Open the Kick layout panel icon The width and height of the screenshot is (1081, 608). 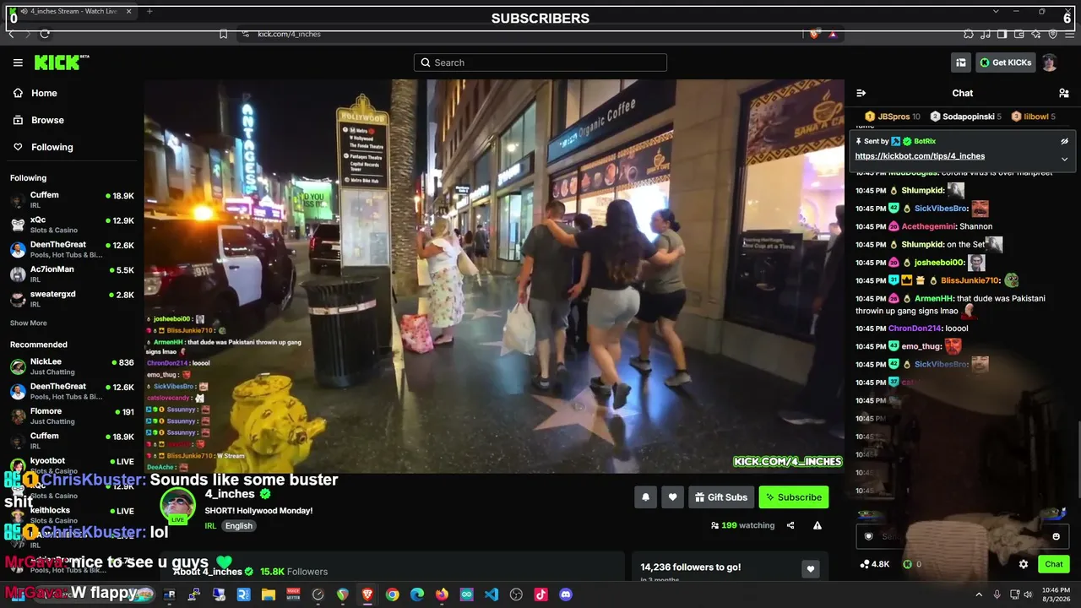tap(961, 62)
